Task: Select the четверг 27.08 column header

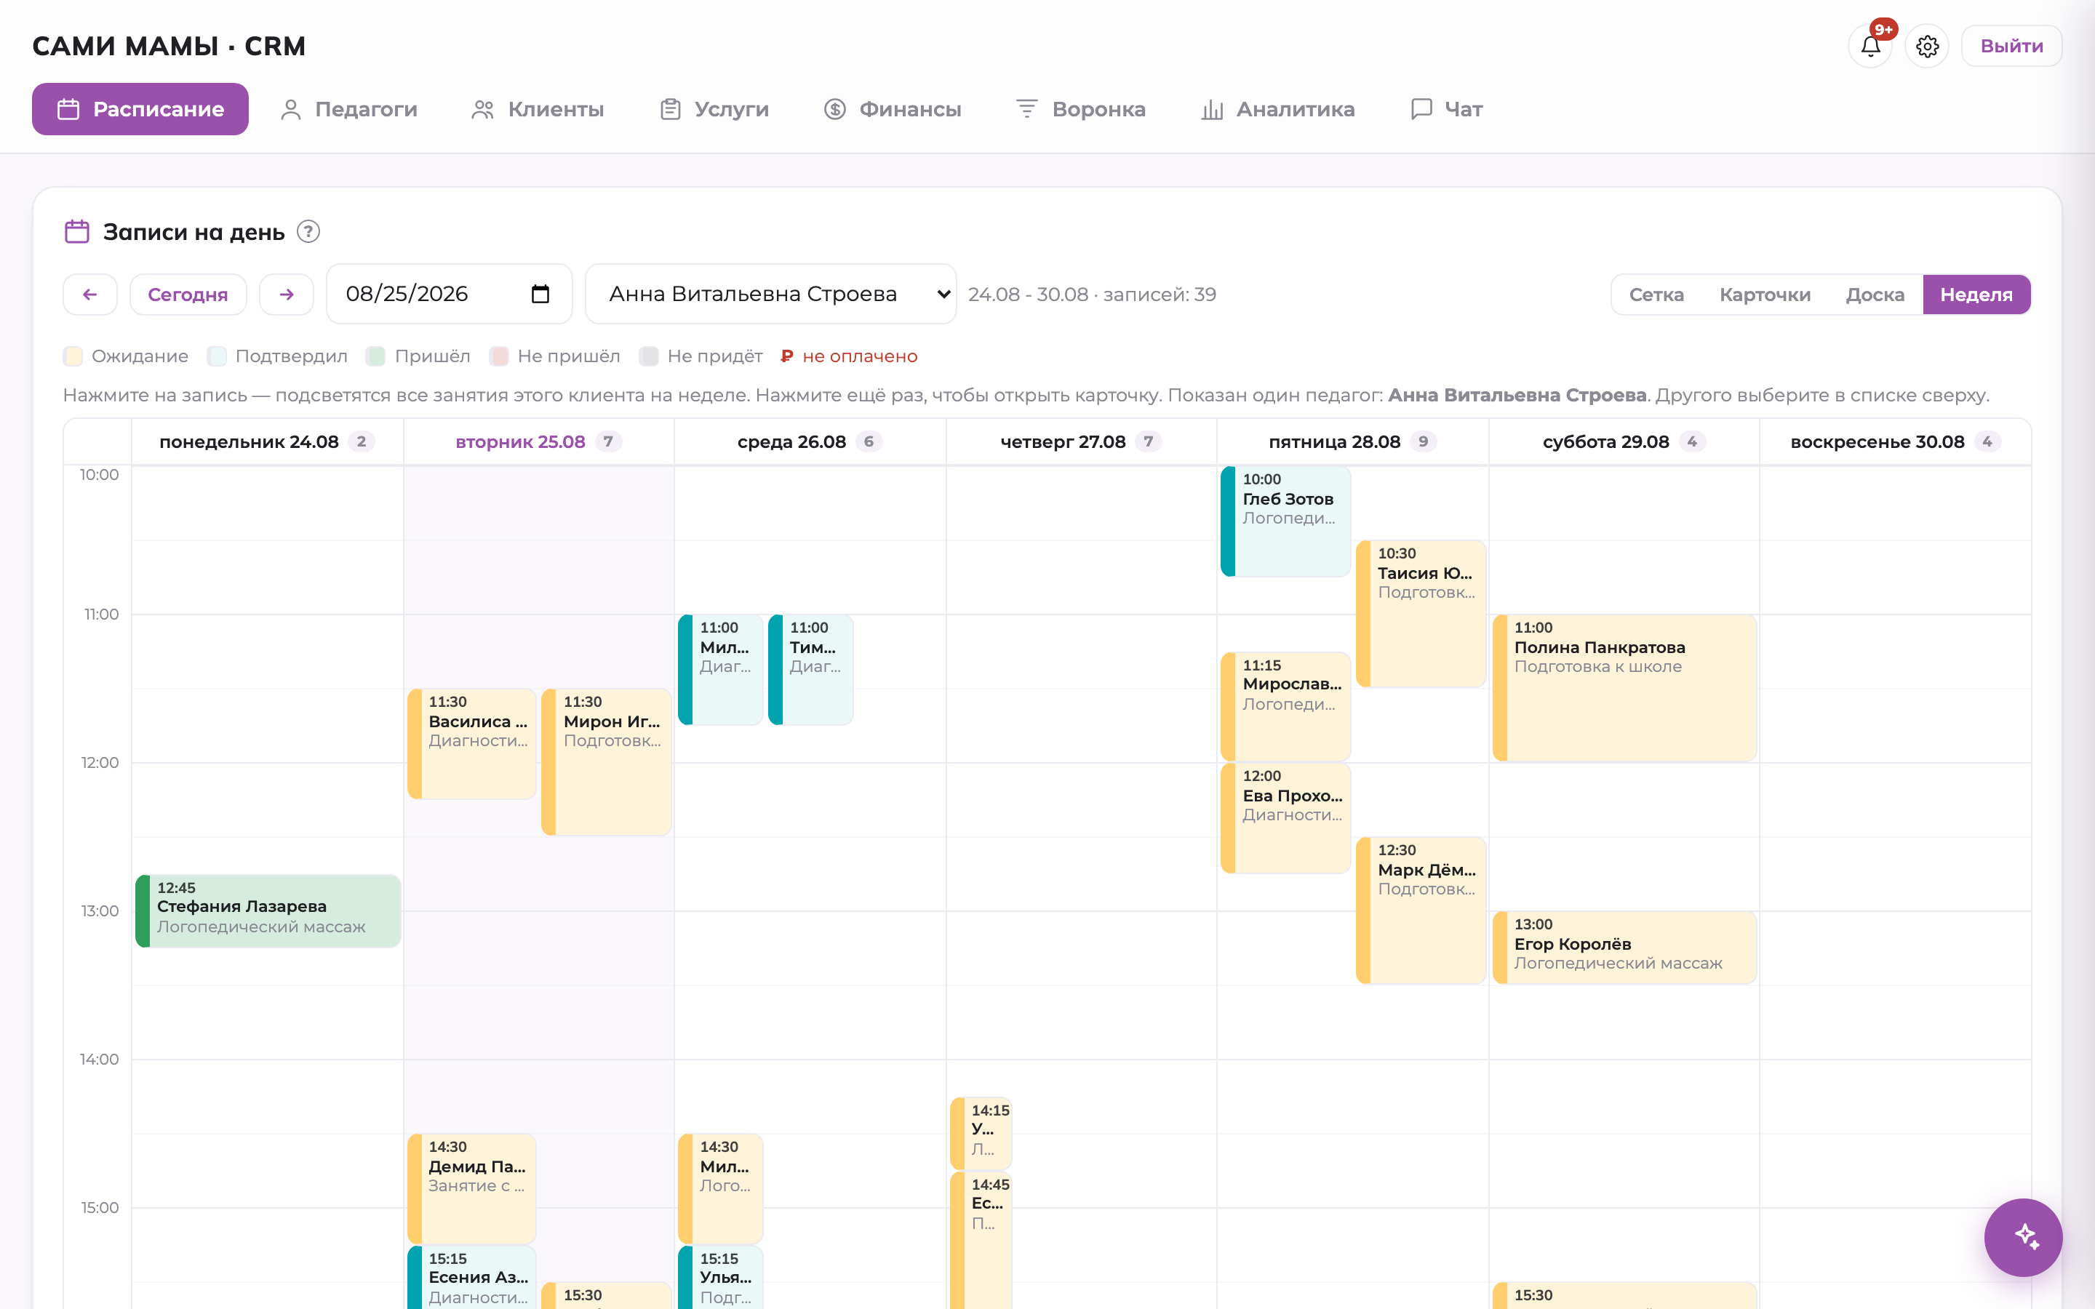Action: 1081,441
